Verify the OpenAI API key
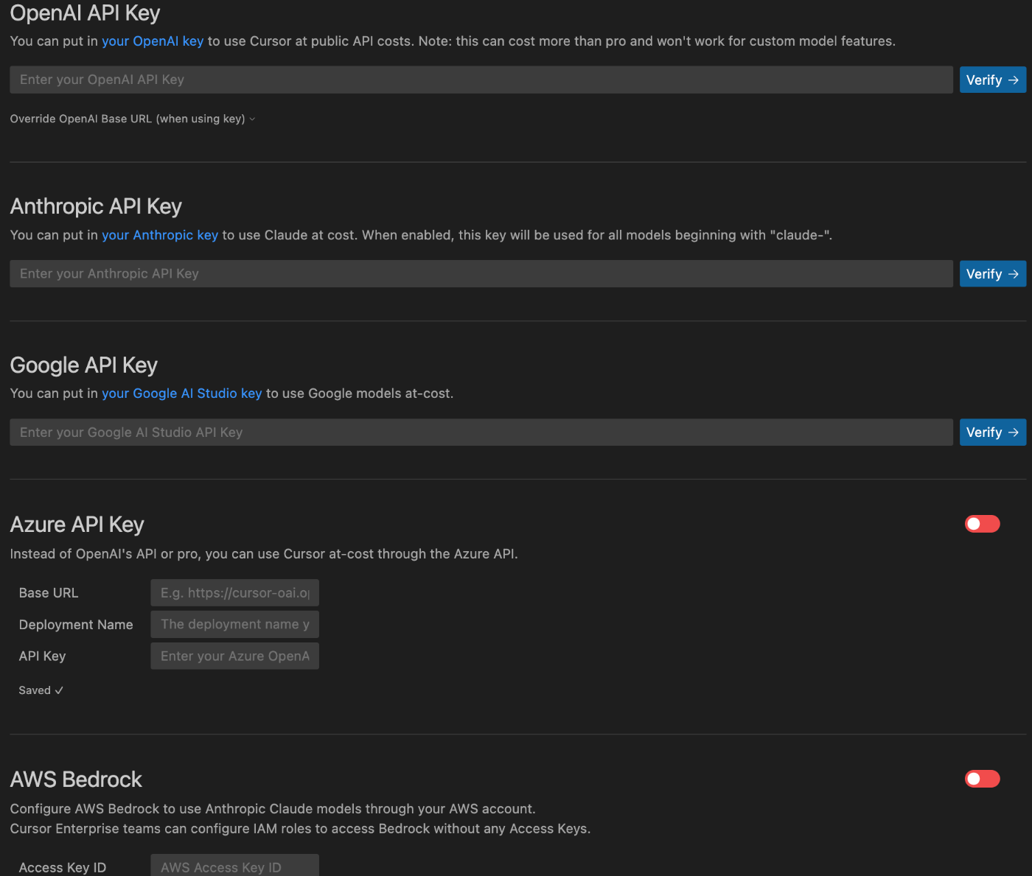 [x=992, y=80]
